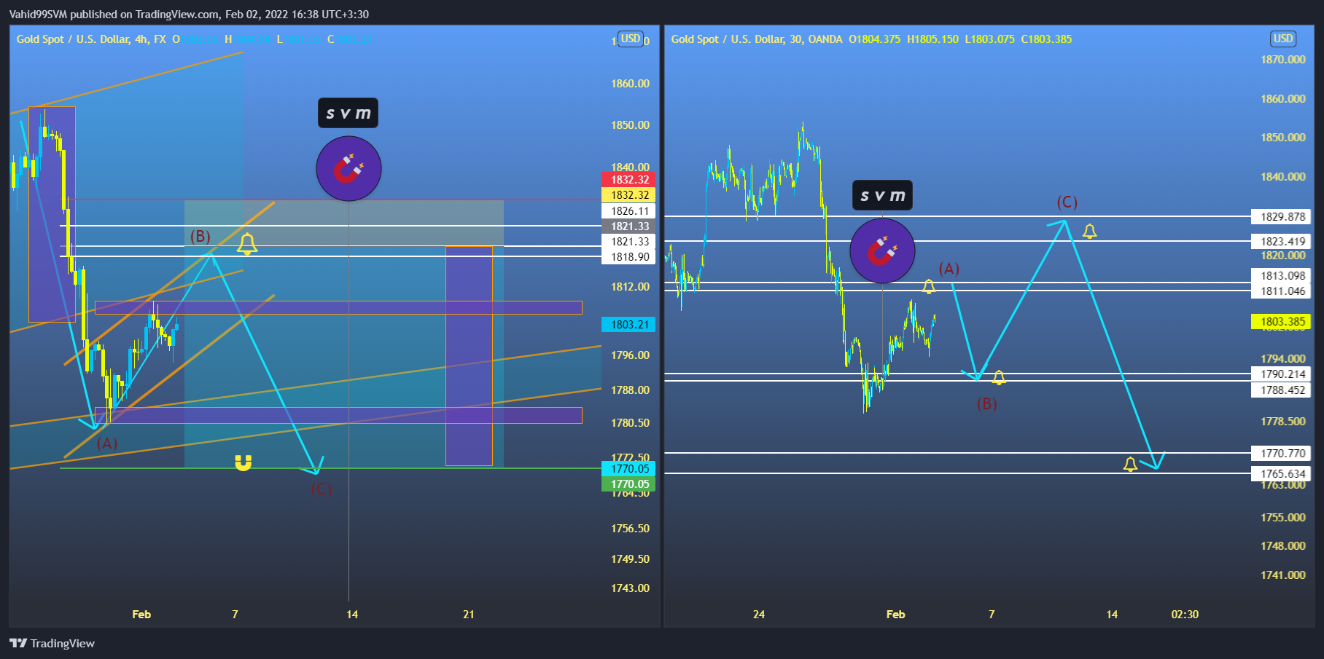Screen dimensions: 1324x659
Task: Click the 1741.000 price on the 30-minute chart's axis
Action: [x=1283, y=575]
